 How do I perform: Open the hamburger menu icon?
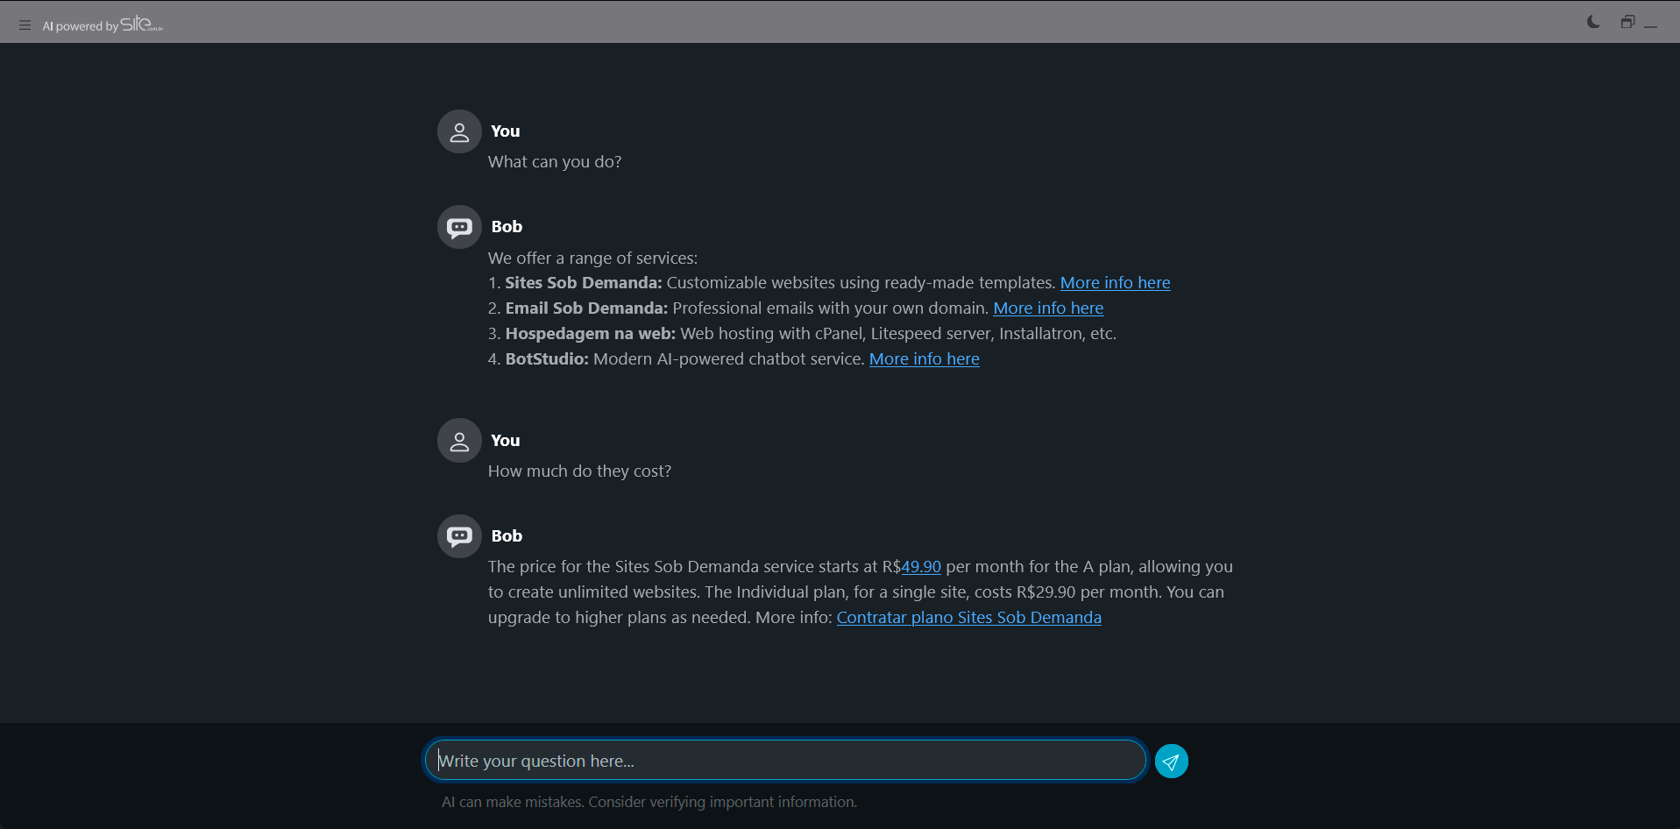click(x=25, y=25)
